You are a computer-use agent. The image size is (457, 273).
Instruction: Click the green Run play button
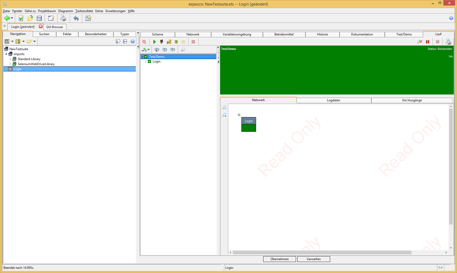click(154, 42)
